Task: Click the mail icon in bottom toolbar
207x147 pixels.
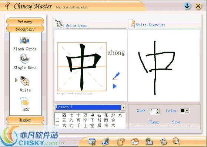Action: [x=149, y=141]
